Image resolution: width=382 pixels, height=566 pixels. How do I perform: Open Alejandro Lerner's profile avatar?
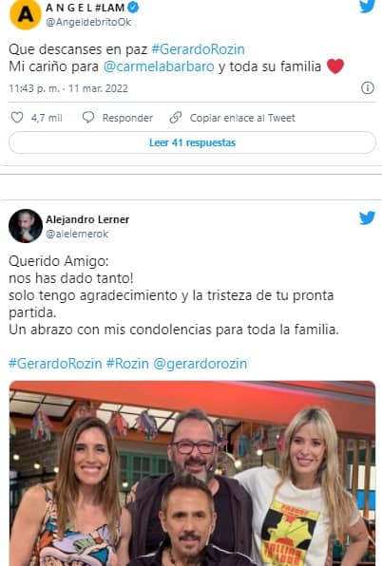(26, 226)
